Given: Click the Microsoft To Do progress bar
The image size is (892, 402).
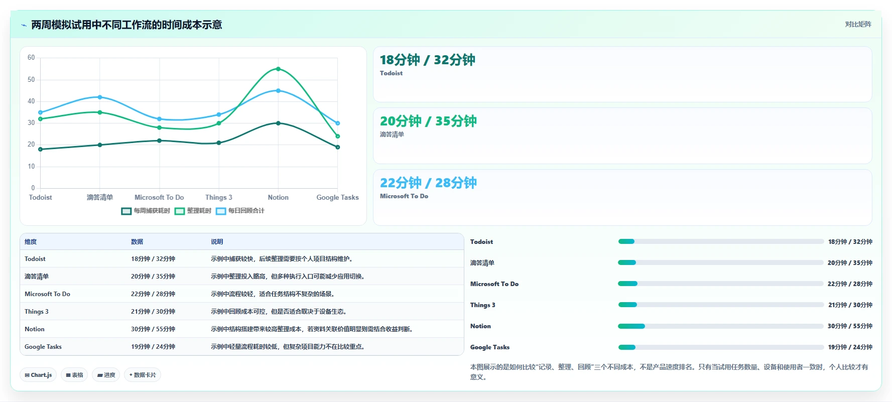Looking at the screenshot, I should tap(721, 284).
